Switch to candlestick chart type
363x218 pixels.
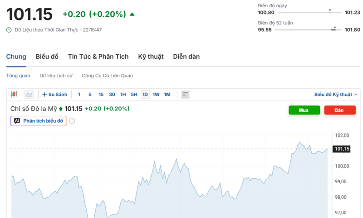(14, 95)
